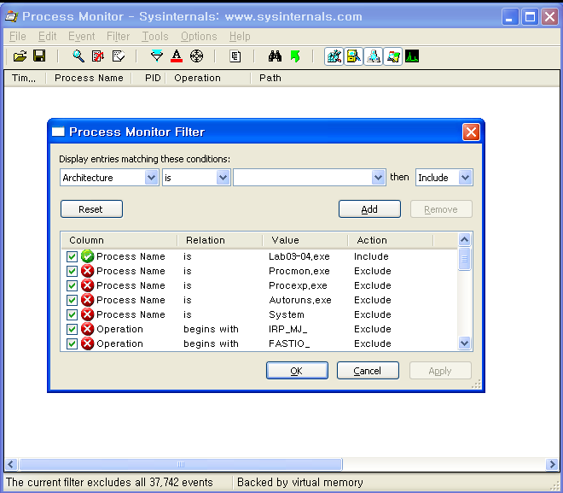Toggle the Autoscroll toolbar icon
563x493 pixels.
98,56
